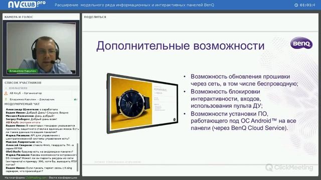Click the red АВ Клуб 'смотрим итоги' message
The height and width of the screenshot is (180, 321).
pos(23,122)
